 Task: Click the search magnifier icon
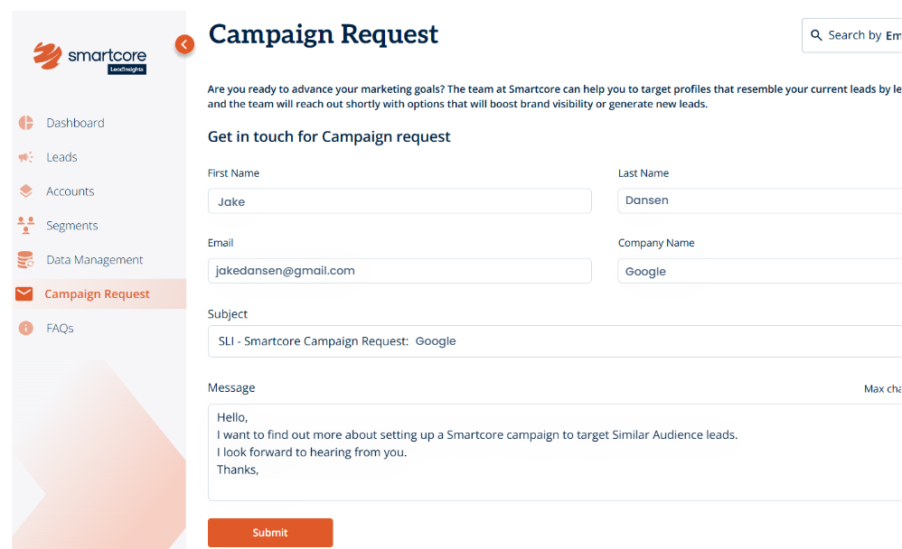click(817, 35)
